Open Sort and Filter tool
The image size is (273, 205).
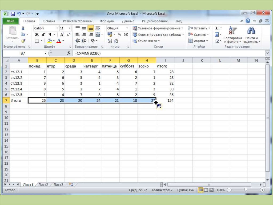click(232, 35)
